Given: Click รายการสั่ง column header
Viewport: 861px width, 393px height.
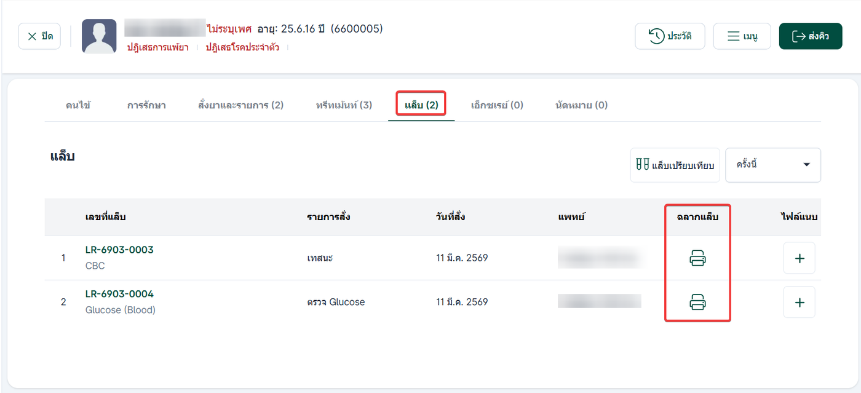Looking at the screenshot, I should (328, 217).
